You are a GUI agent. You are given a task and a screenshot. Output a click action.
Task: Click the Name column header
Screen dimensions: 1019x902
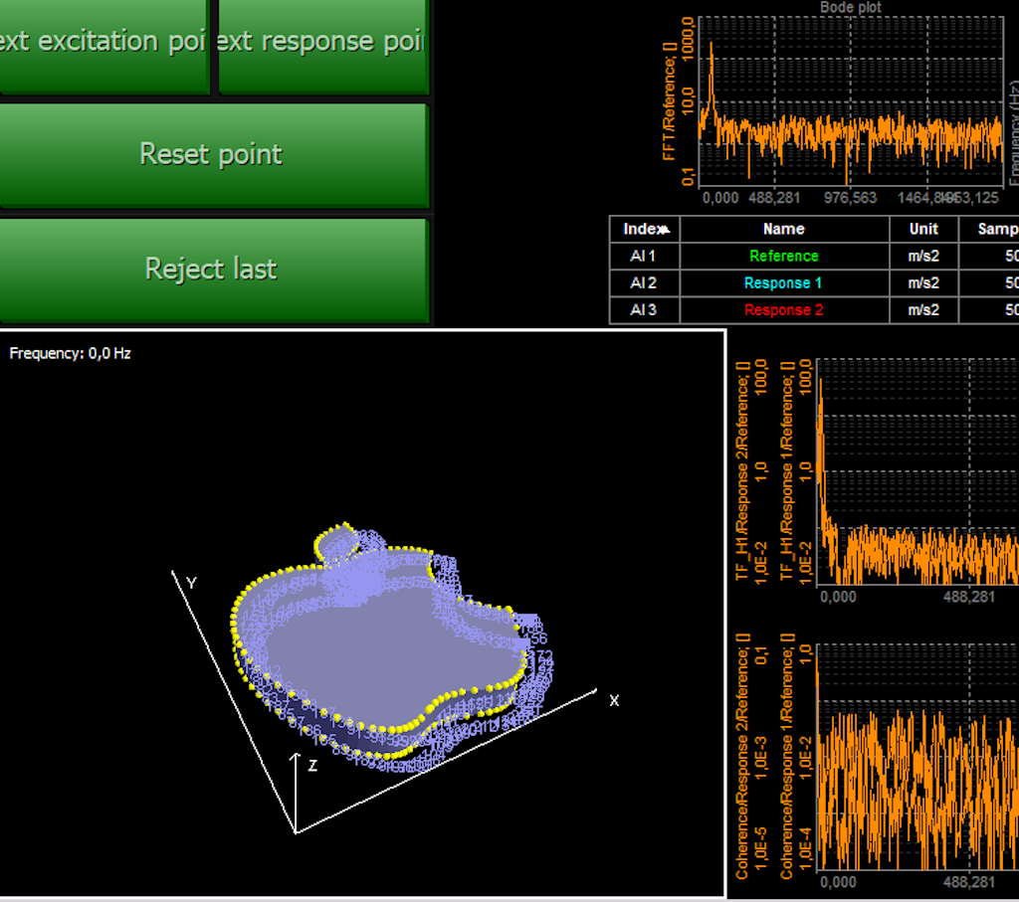click(x=784, y=230)
